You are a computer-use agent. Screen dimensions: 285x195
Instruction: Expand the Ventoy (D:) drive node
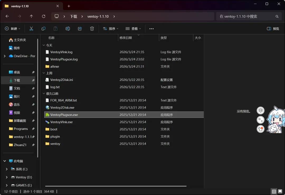(x=7, y=177)
